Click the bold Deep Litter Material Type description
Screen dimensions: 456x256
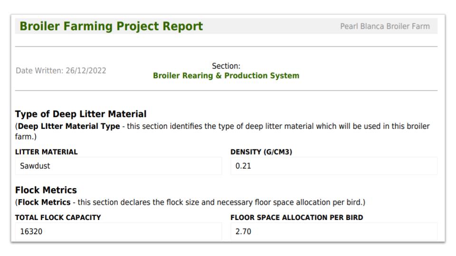(69, 127)
